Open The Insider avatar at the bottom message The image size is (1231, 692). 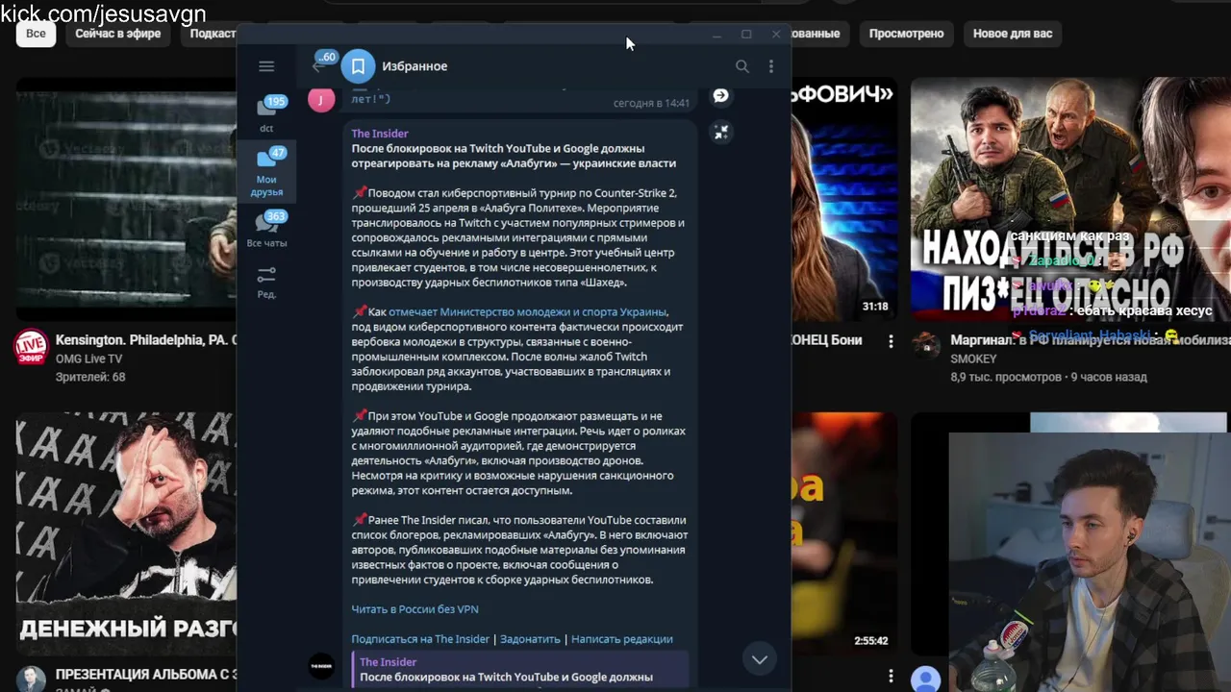321,666
